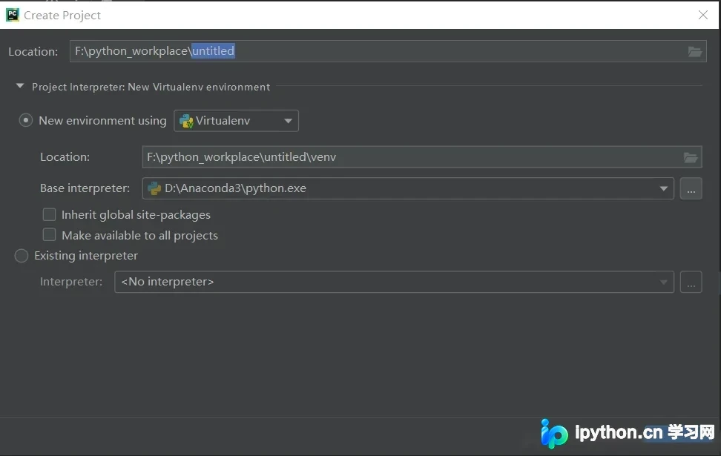Select Existing interpreter radio button
The height and width of the screenshot is (456, 721).
coord(22,256)
